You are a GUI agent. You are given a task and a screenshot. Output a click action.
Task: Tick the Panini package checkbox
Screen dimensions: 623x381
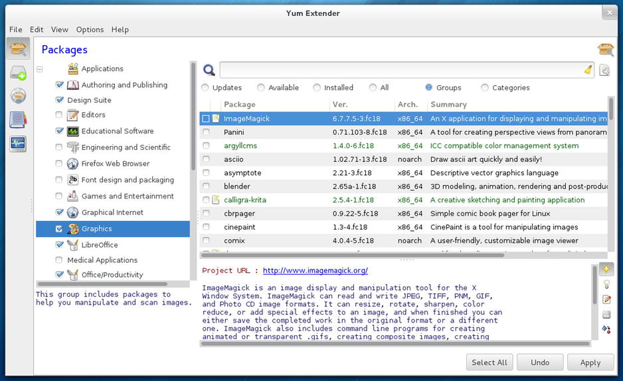206,132
